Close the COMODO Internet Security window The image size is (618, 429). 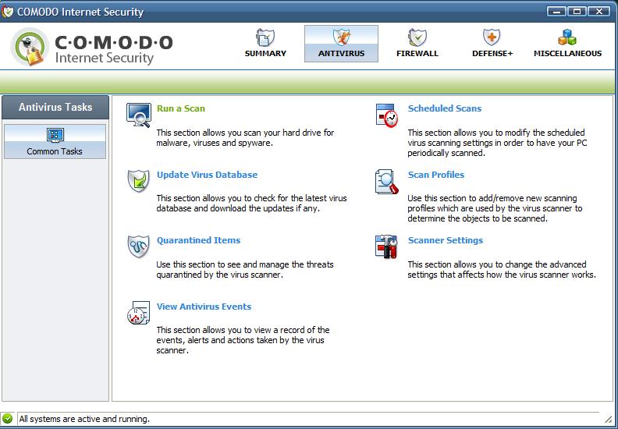(x=599, y=12)
